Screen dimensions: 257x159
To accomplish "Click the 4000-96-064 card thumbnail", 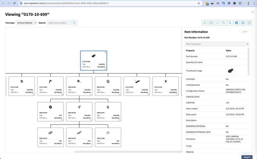I will pos(79,81).
